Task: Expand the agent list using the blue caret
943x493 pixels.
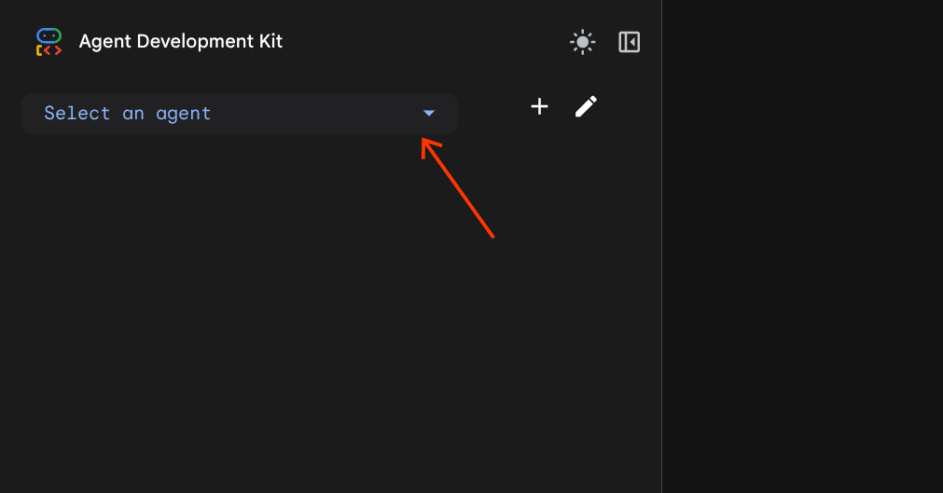Action: tap(429, 114)
